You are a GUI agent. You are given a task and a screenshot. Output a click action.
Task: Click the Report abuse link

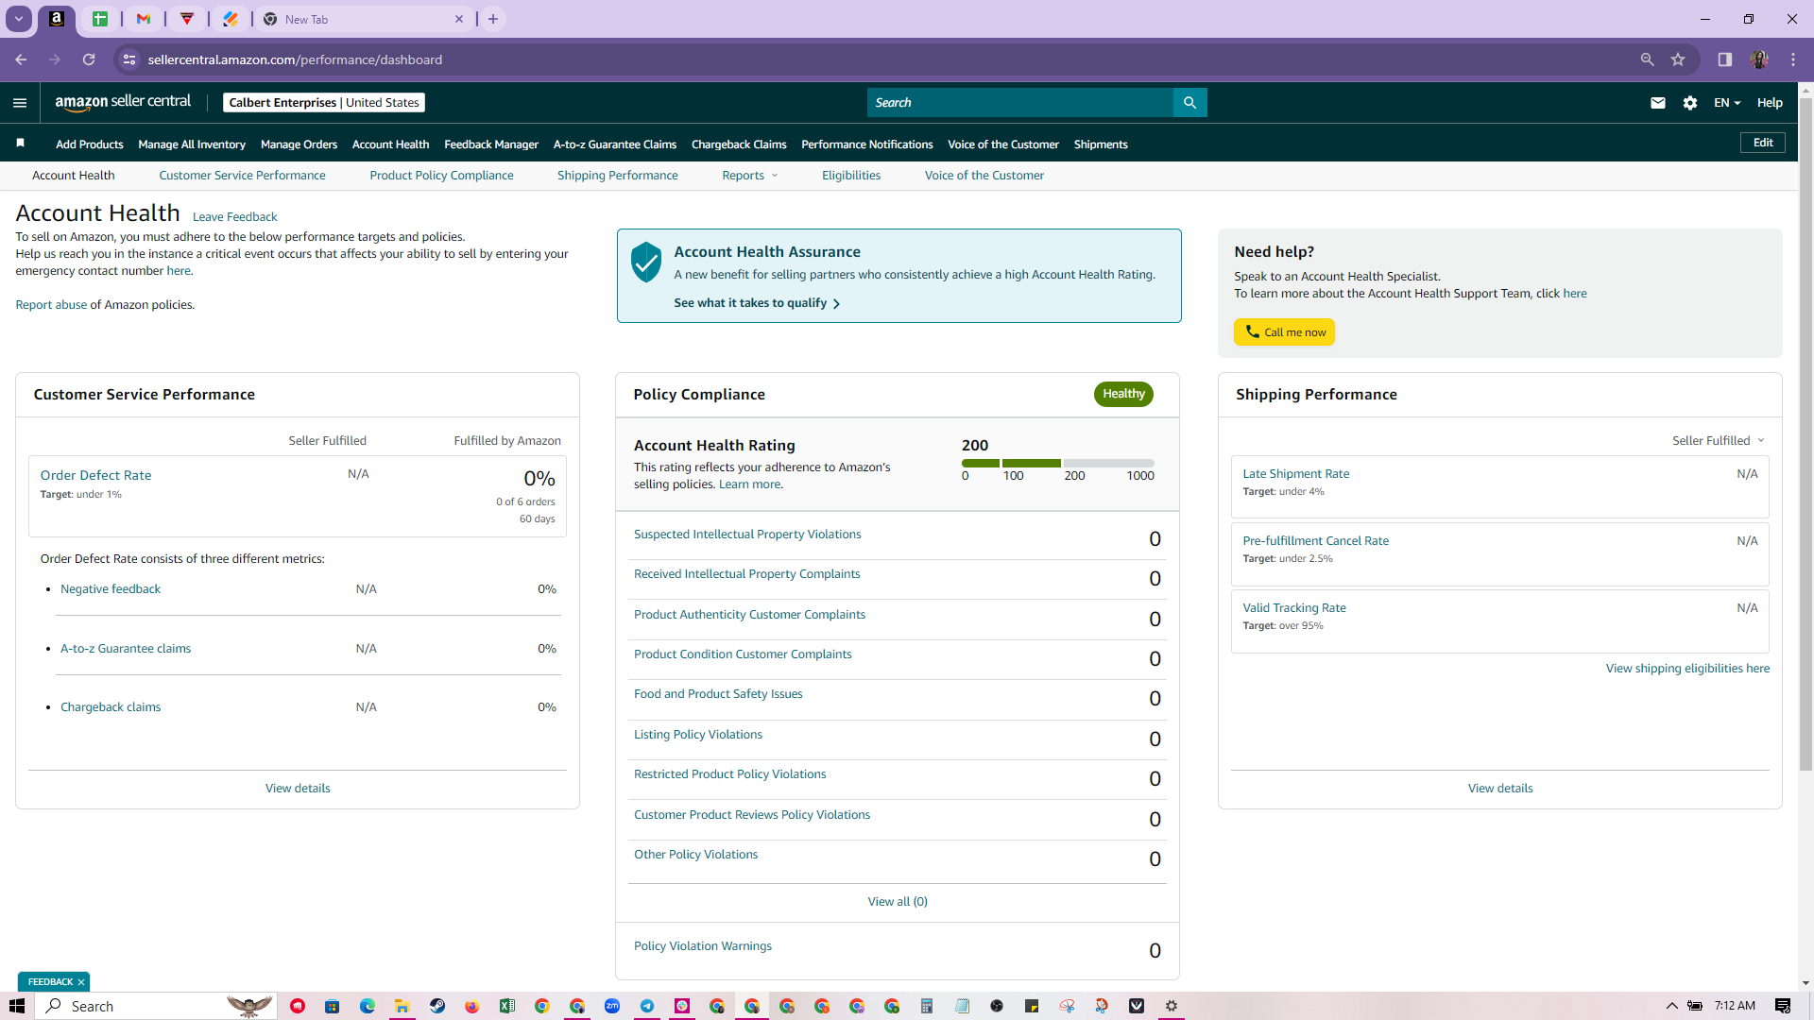coord(51,305)
